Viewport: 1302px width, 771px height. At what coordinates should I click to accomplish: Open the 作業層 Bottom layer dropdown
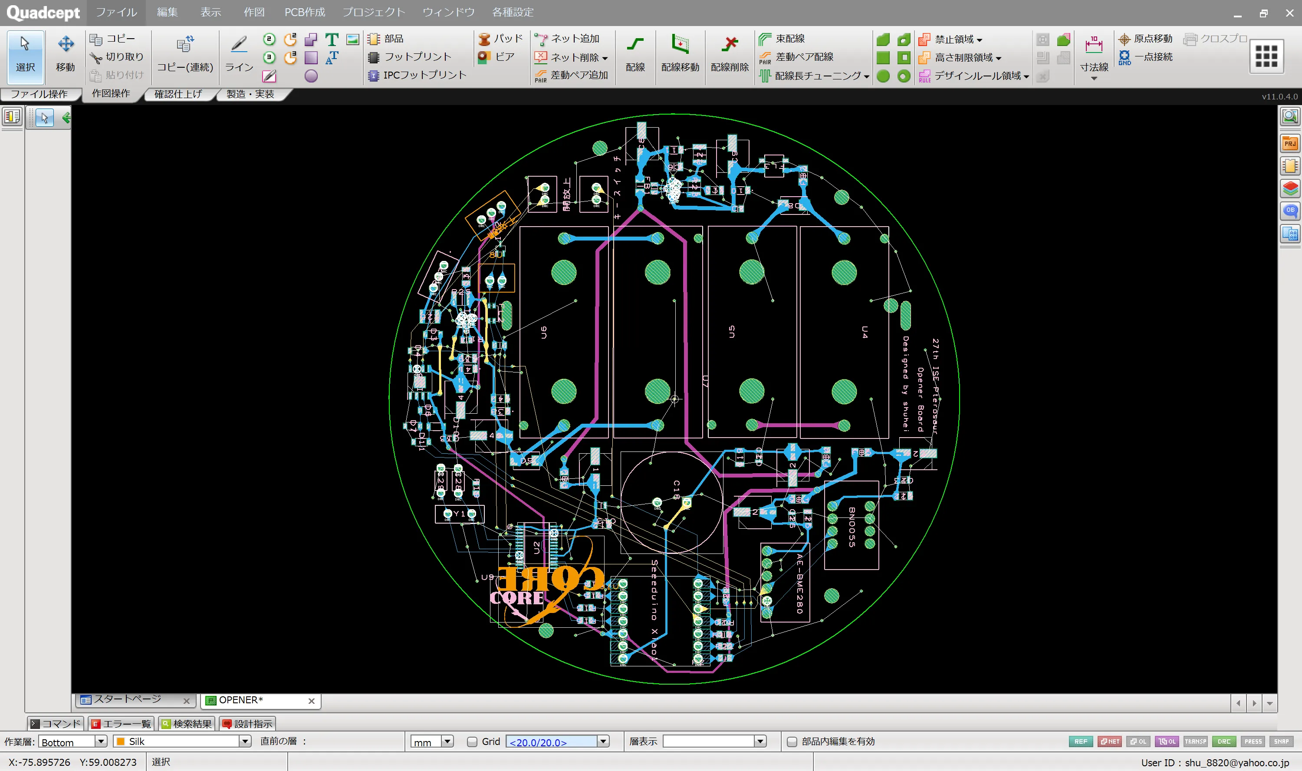pos(101,741)
